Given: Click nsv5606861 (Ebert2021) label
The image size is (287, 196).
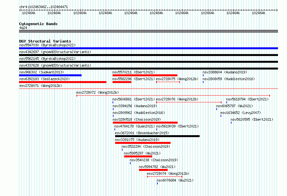Looking at the screenshot, I should pyautogui.click(x=134, y=99).
